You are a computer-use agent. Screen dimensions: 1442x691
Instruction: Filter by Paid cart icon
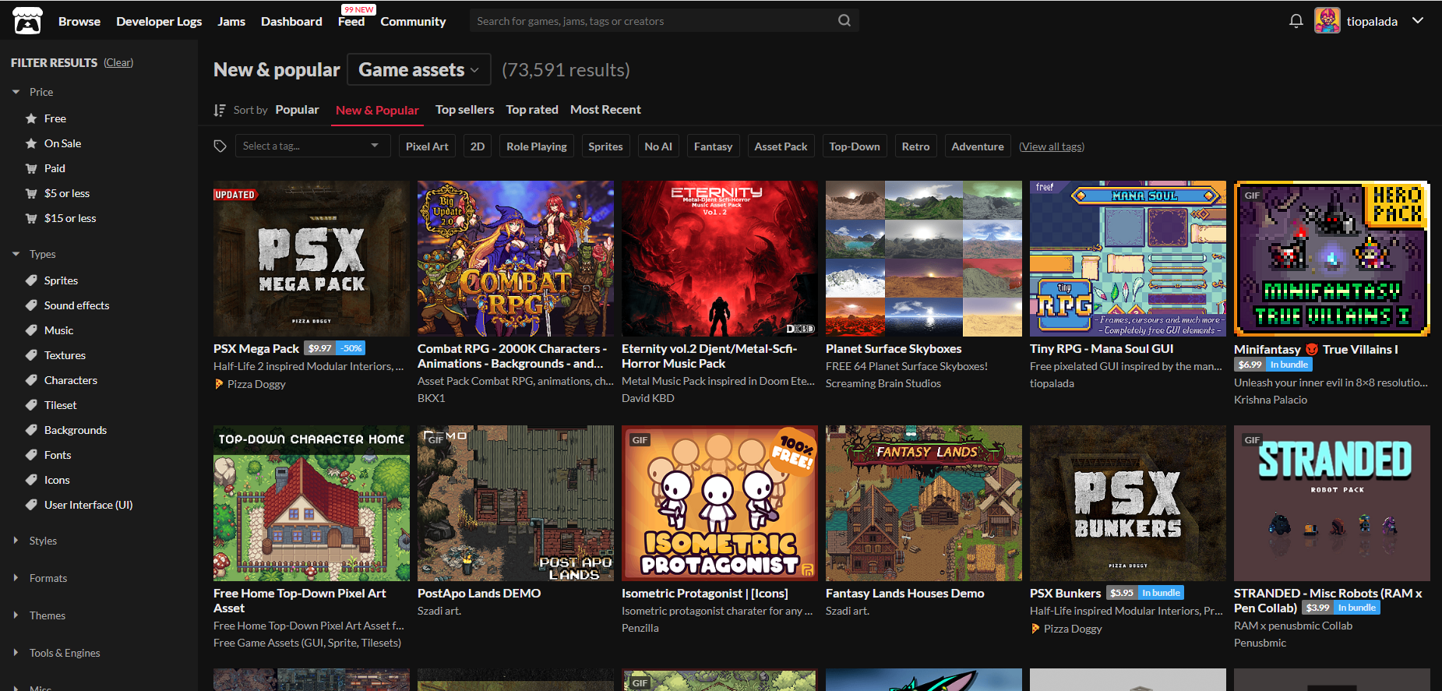(31, 168)
